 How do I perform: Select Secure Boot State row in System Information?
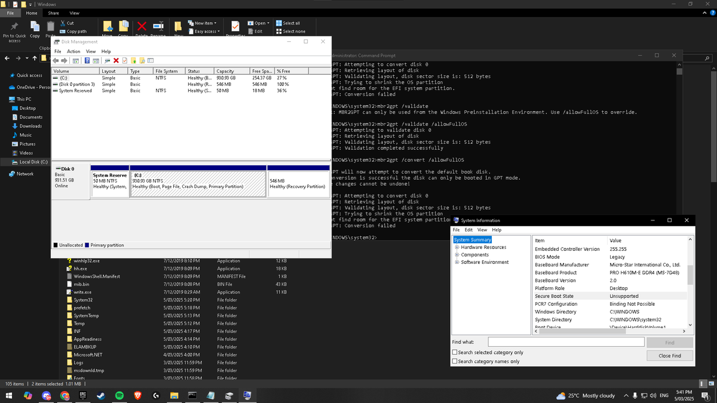(609, 296)
